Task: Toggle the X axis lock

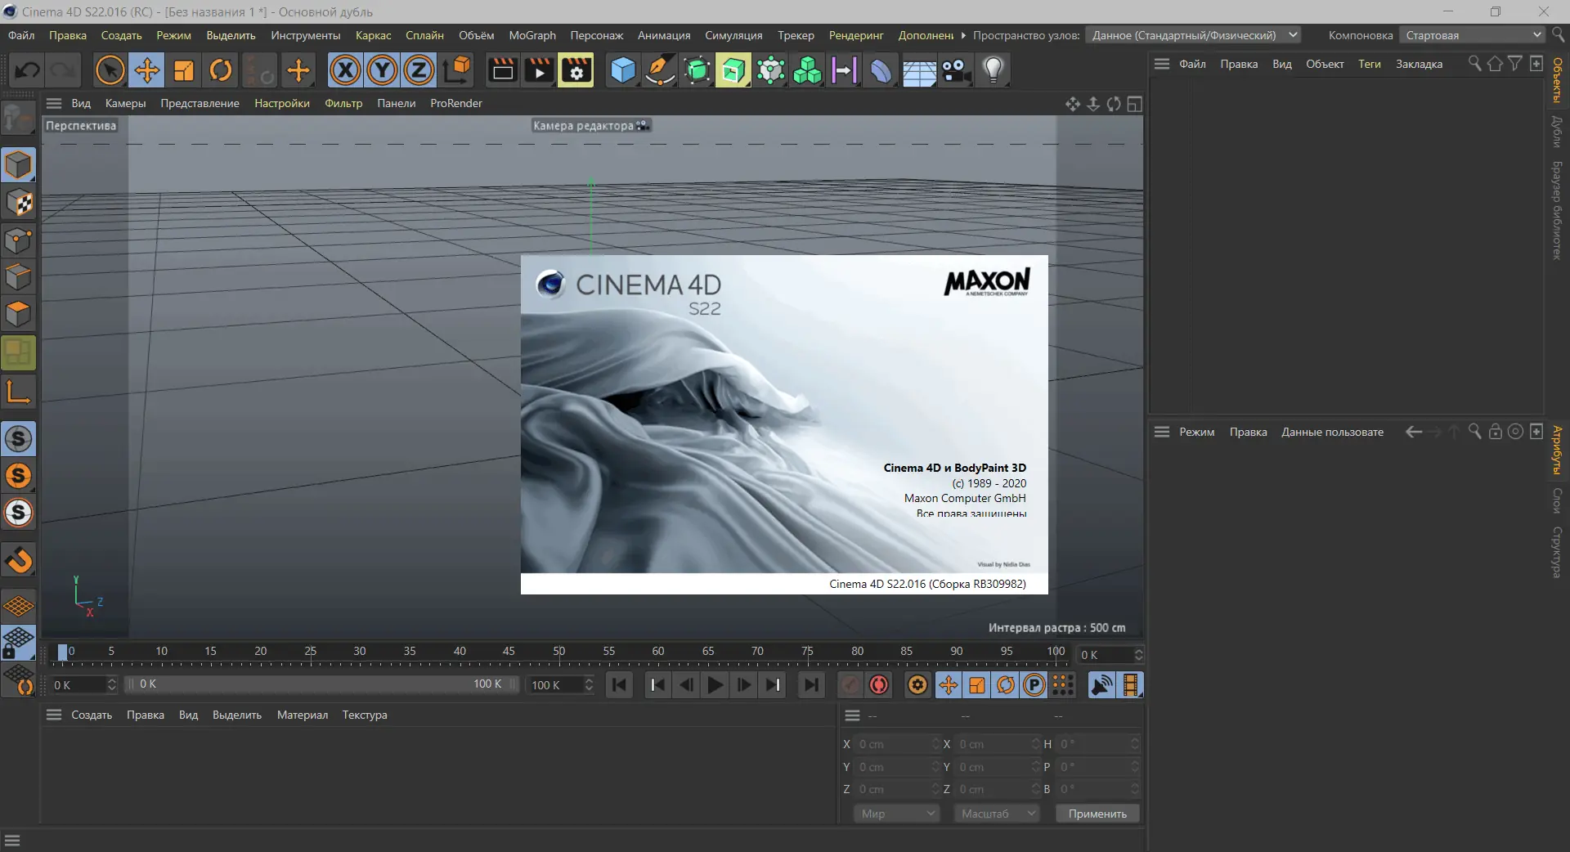Action: tap(345, 70)
